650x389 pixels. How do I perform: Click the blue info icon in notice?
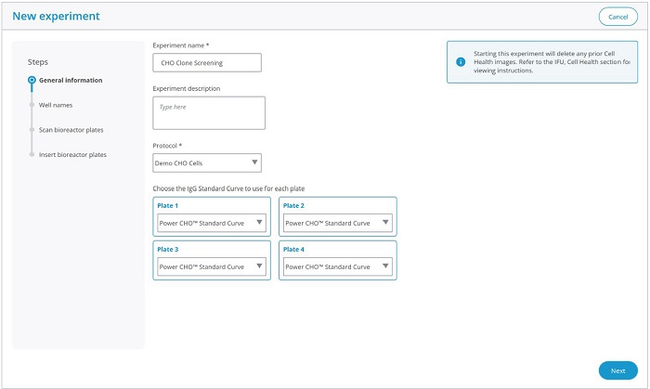tap(461, 61)
